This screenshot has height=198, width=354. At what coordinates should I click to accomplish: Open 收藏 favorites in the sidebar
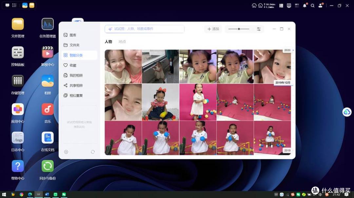click(79, 65)
